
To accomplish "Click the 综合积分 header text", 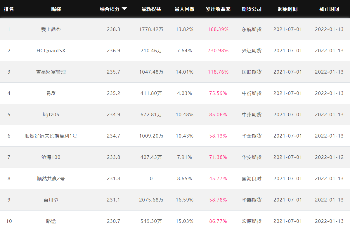I will click(110, 9).
